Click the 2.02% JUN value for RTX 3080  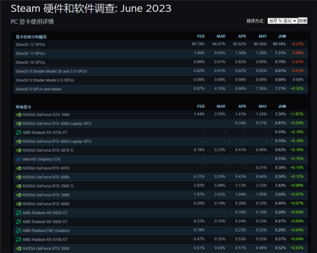tap(280, 194)
